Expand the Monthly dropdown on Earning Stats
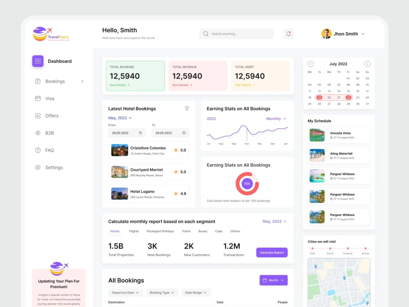 pos(276,118)
